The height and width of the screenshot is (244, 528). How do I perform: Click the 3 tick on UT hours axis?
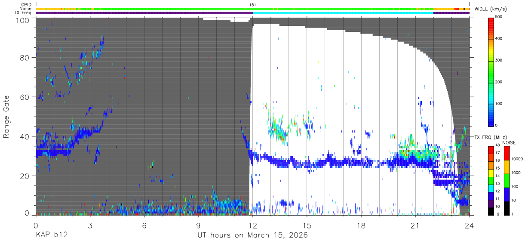[90, 225]
